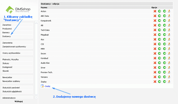Image resolution: width=178 pixels, height=104 pixels.
Task: Edit the Zicplay supplier
Action: click(x=169, y=82)
